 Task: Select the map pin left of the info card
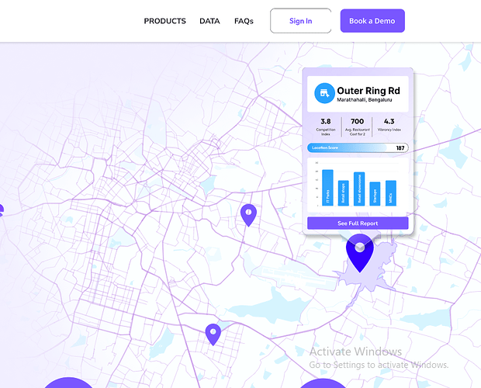[248, 215]
